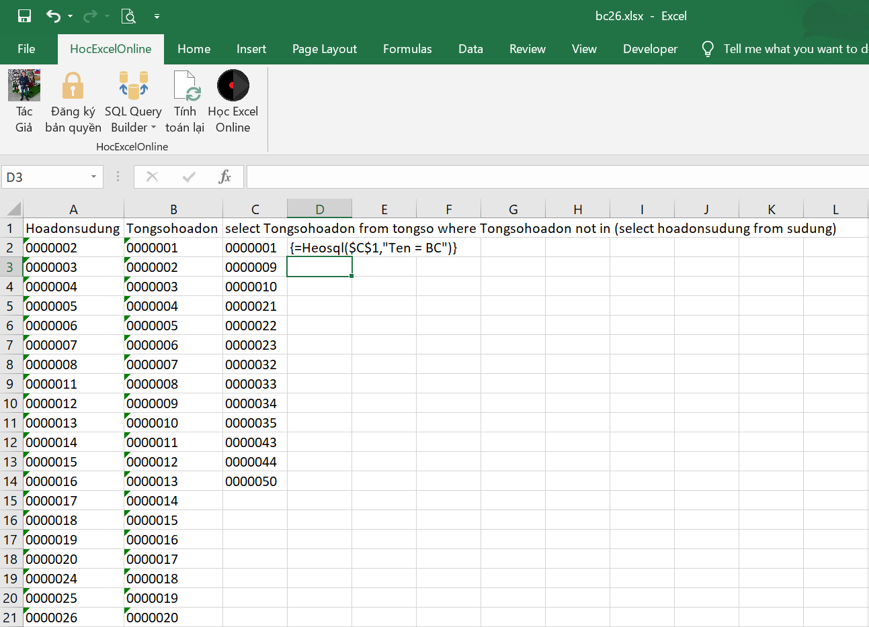869x627 pixels.
Task: Open the Review ribbon tab
Action: pyautogui.click(x=528, y=49)
